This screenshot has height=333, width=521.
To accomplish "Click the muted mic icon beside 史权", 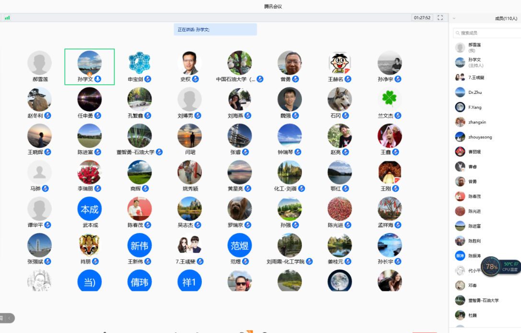I will [196, 79].
